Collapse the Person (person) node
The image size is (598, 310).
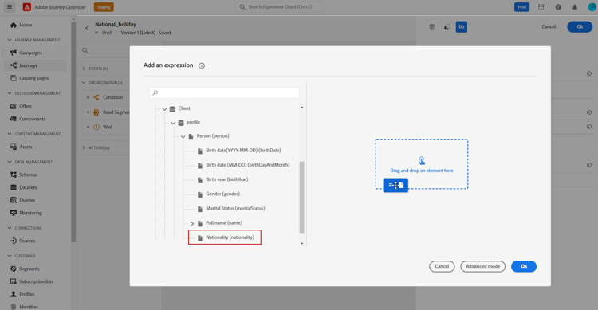(x=183, y=136)
